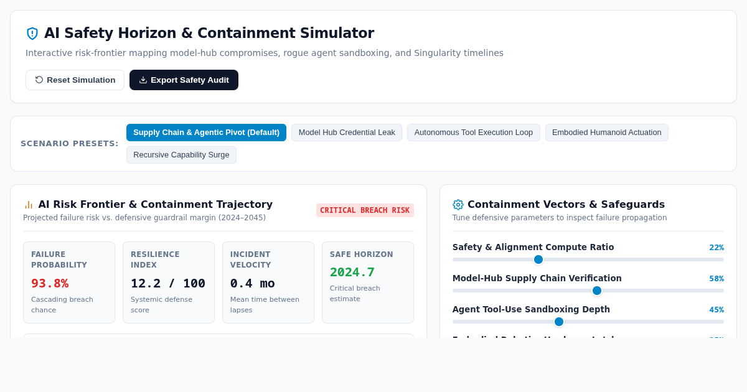This screenshot has width=747, height=392.
Task: Click the shield alert icon beside title
Action: pos(32,34)
